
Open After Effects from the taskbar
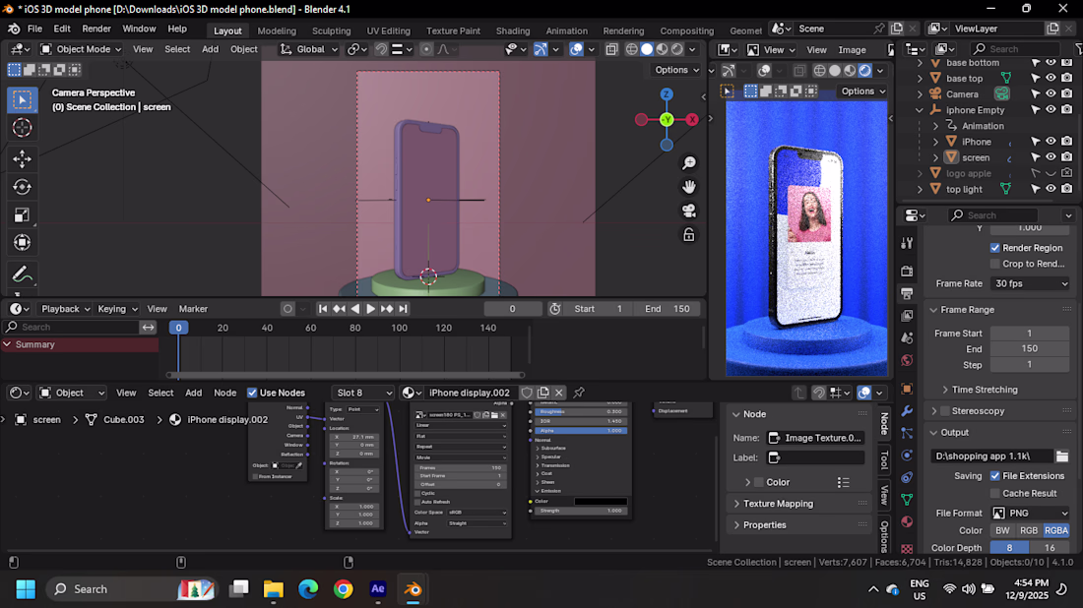pos(378,589)
